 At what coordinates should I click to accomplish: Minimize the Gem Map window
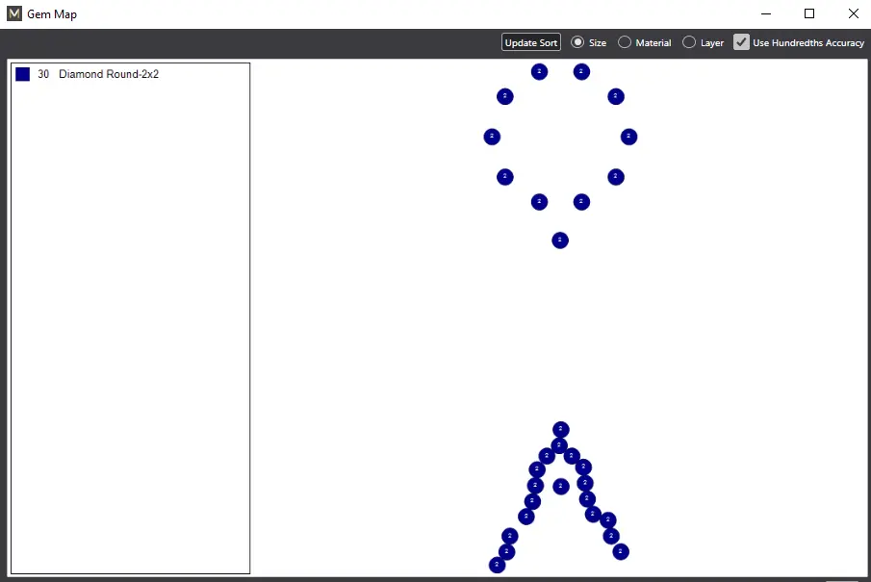pyautogui.click(x=765, y=14)
